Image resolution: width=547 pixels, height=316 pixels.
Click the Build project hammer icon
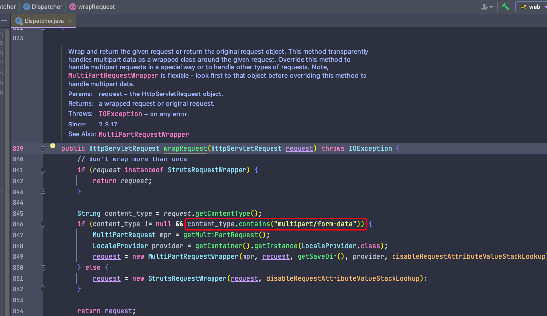505,7
